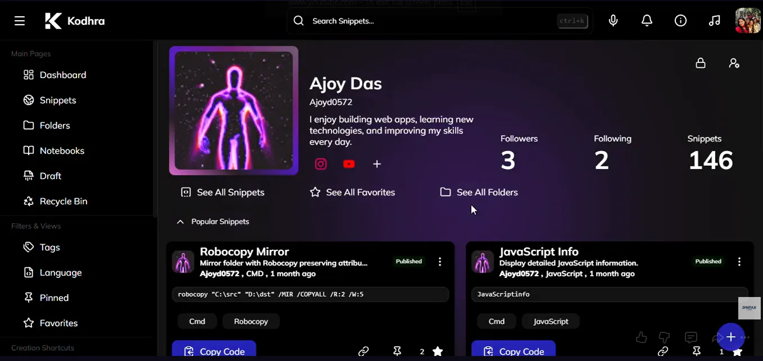Screen dimensions: 763x361
Task: Open Recycle Bin in sidebar
Action: [55, 202]
